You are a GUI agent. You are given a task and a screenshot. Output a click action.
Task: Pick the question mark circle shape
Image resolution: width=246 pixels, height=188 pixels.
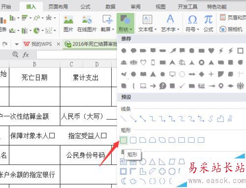tap(162, 86)
